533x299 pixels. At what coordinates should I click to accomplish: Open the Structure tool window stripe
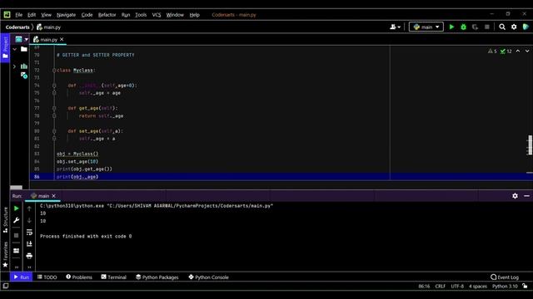5,219
